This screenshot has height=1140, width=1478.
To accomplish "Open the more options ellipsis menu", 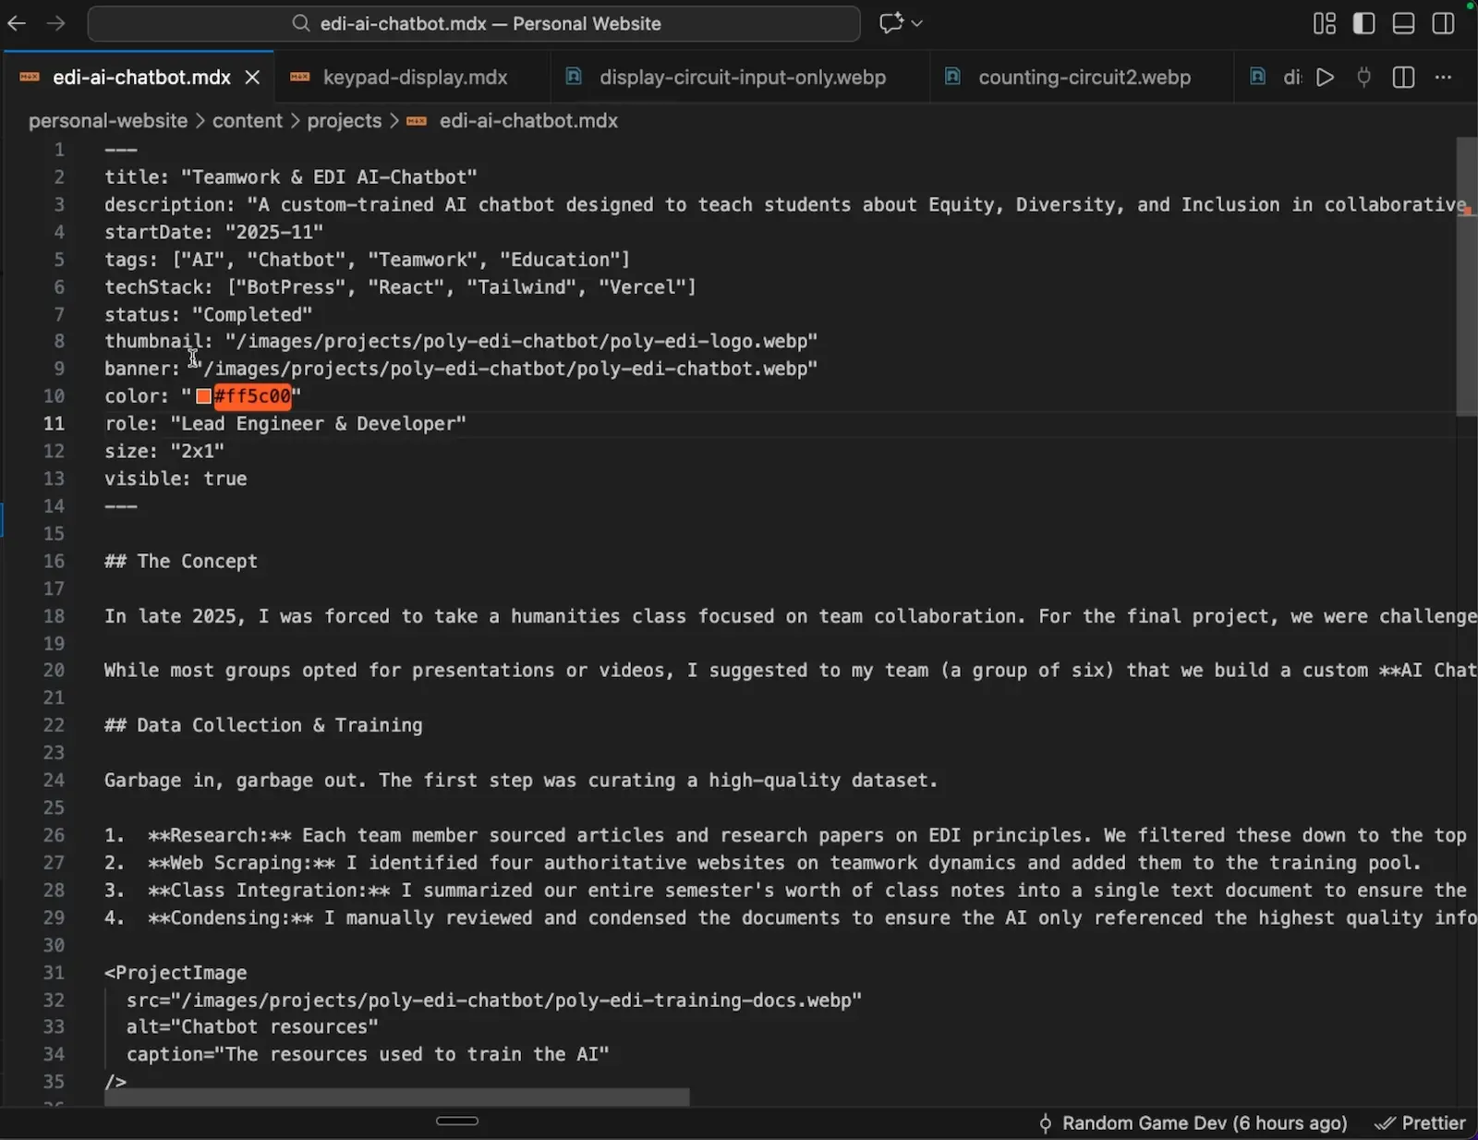I will point(1443,78).
